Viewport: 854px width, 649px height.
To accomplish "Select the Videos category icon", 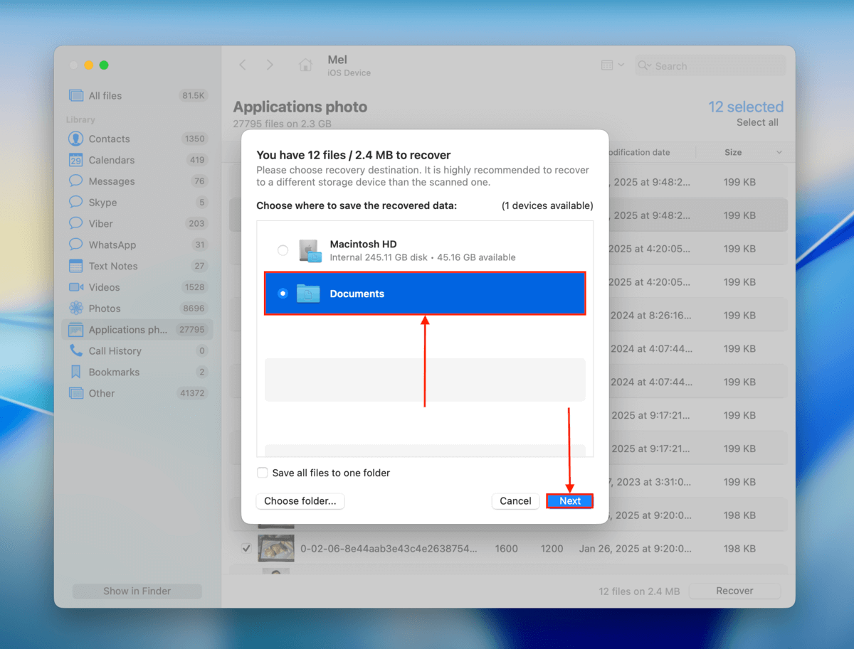I will (76, 287).
